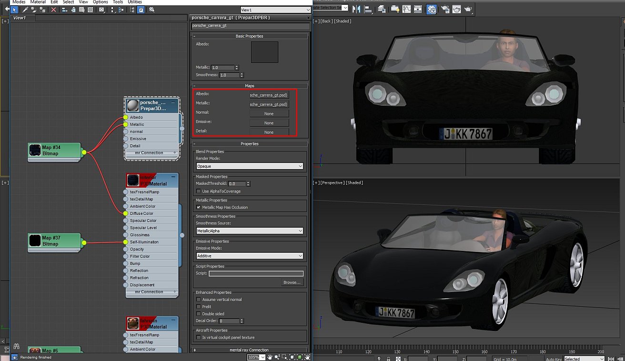Click Detail map None button
625x361 pixels.
(x=269, y=132)
